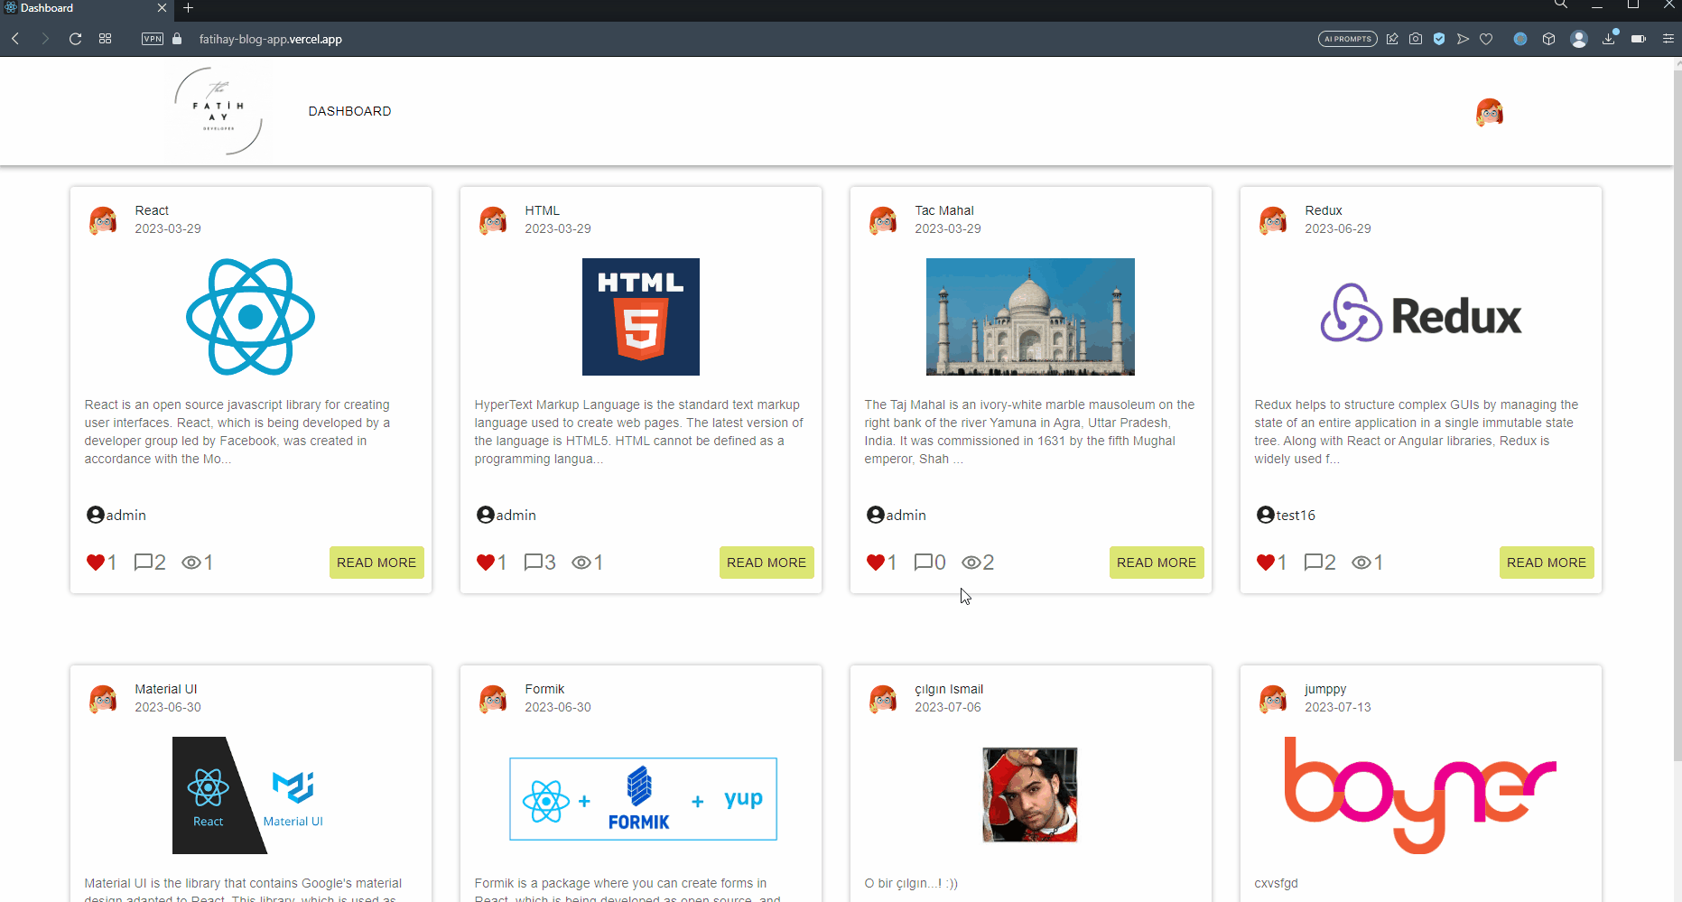Select the Dashboard browser tab

86,8
